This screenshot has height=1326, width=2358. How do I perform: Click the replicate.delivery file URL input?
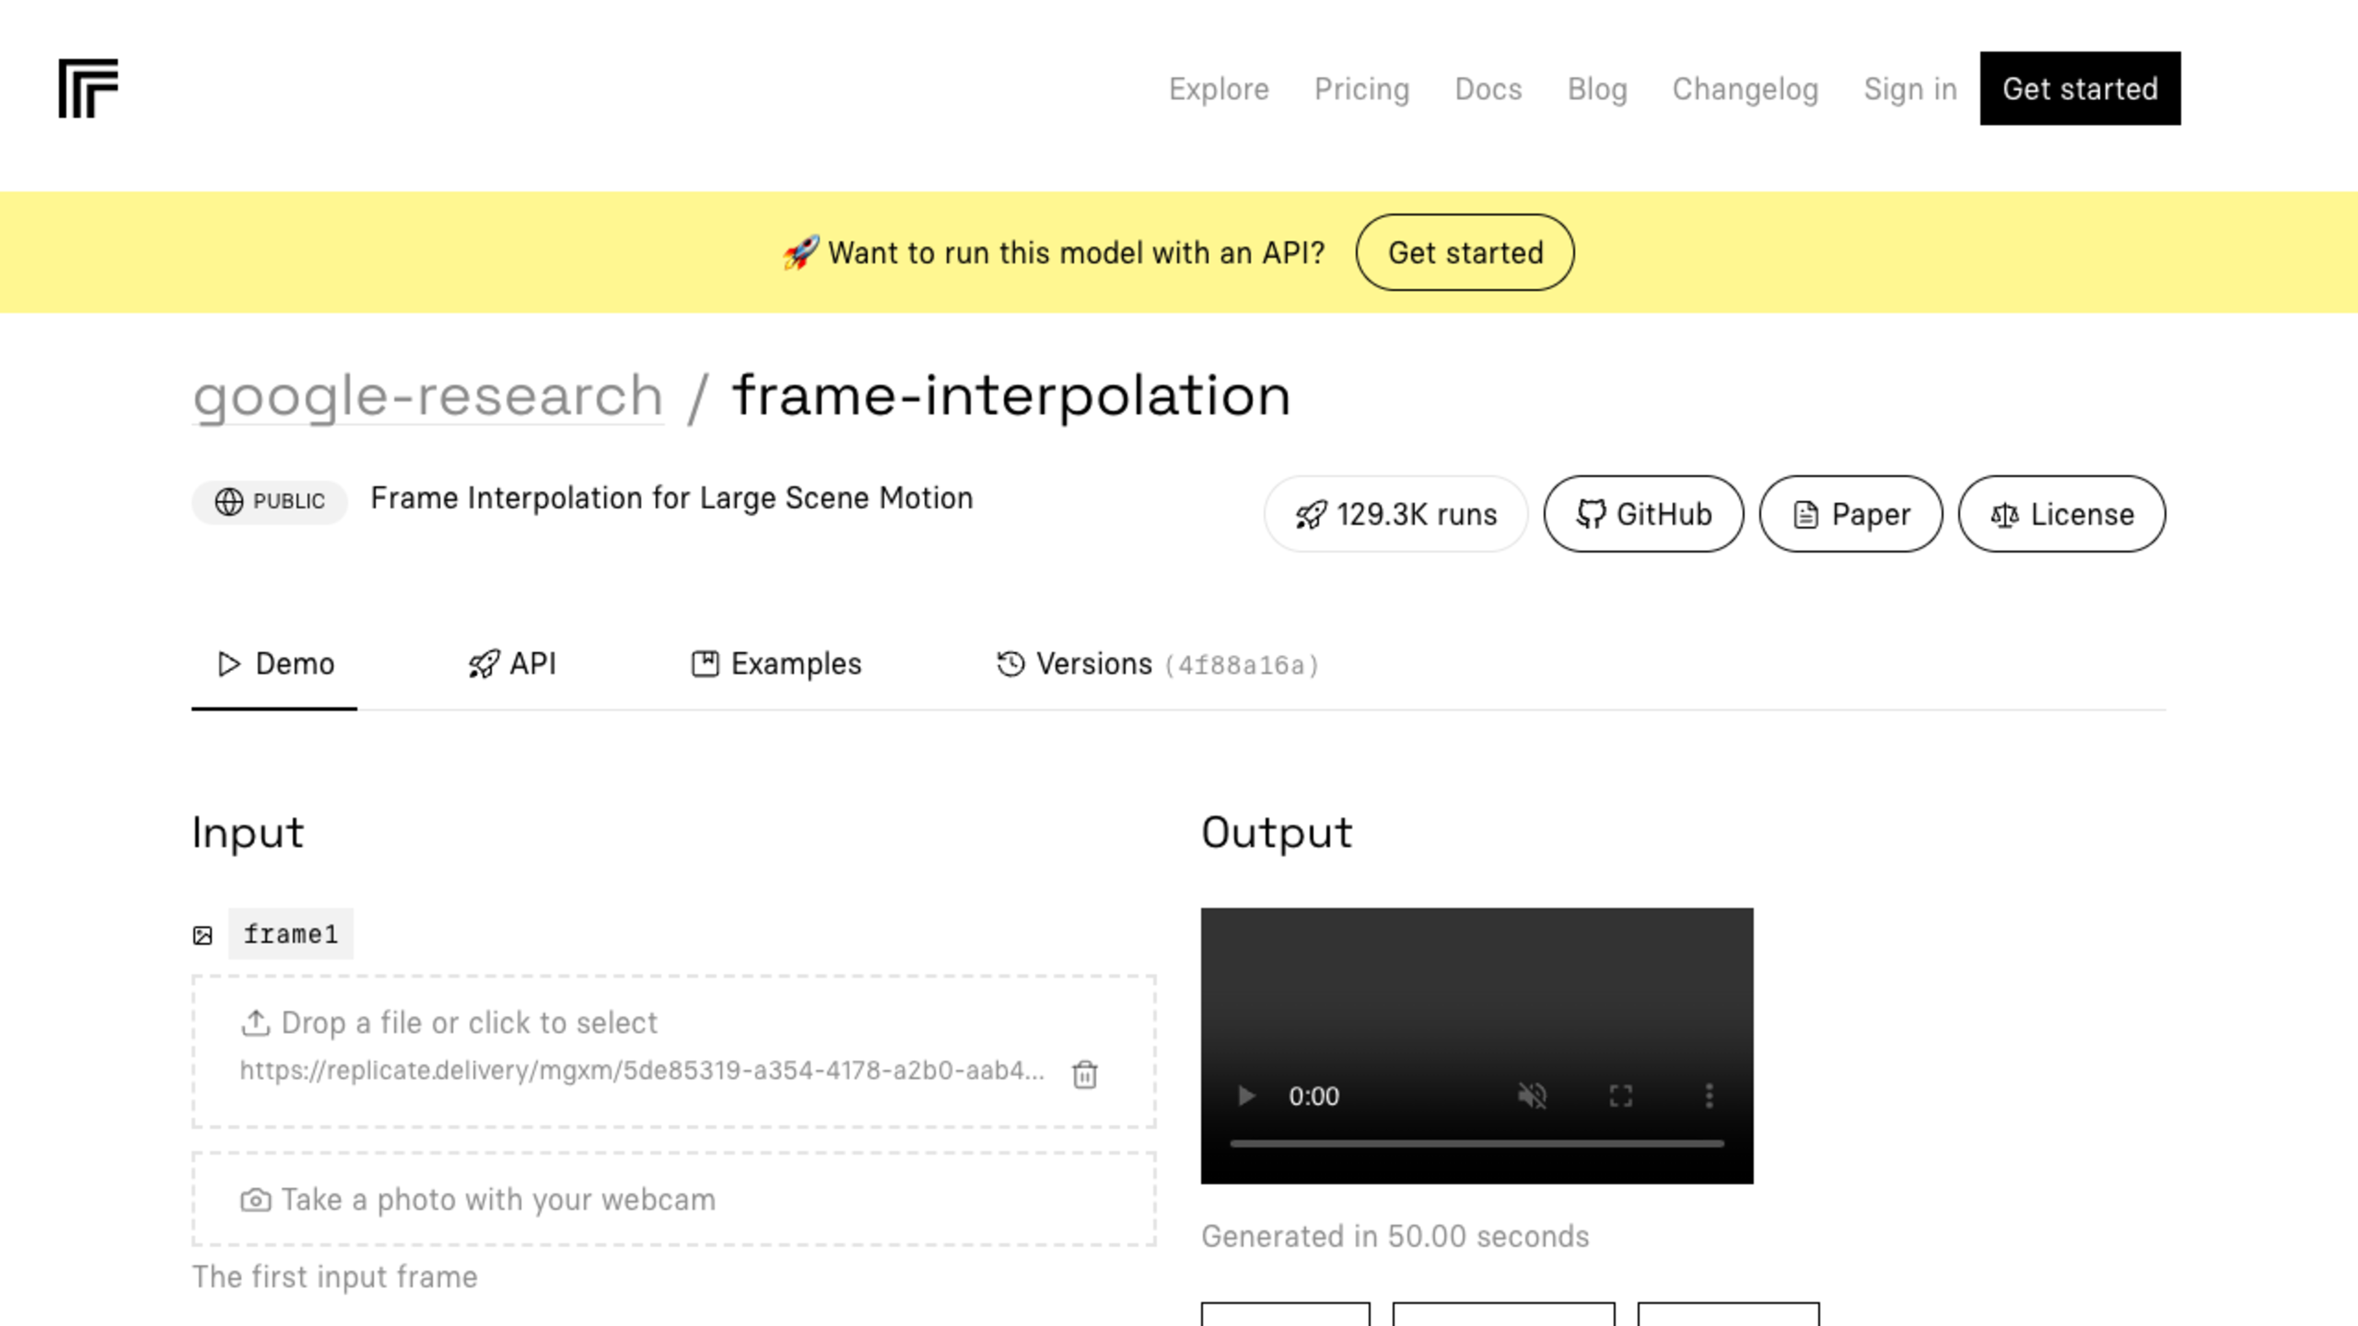click(645, 1070)
